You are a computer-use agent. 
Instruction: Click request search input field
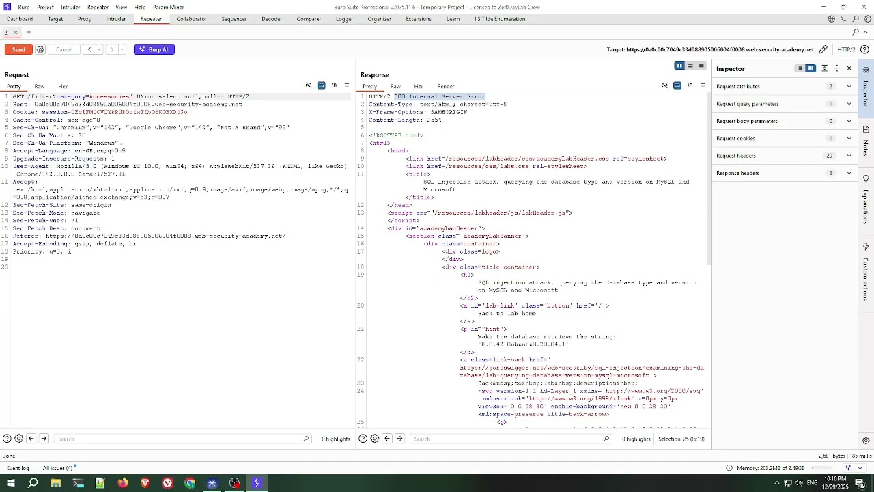tap(183, 439)
